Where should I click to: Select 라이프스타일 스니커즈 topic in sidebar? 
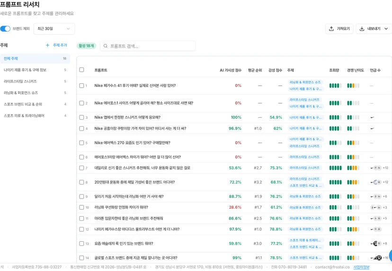point(35,81)
